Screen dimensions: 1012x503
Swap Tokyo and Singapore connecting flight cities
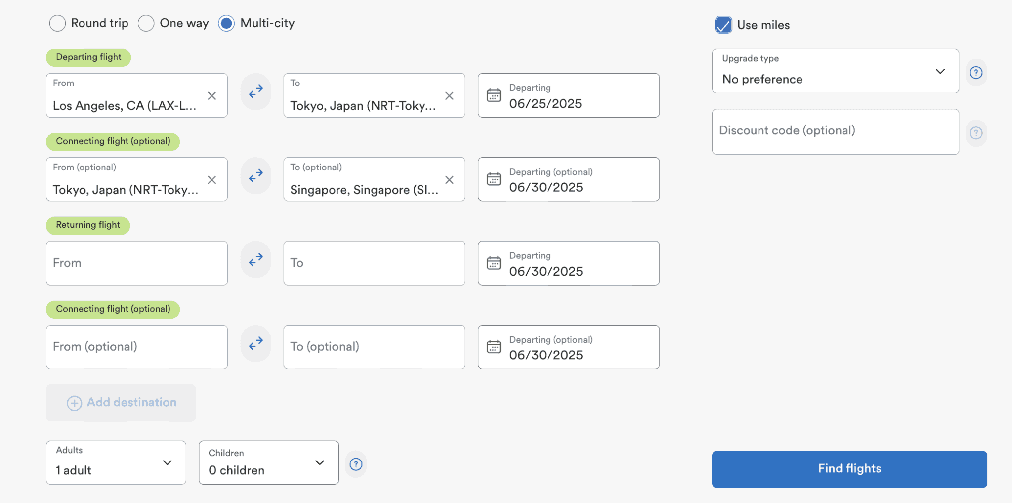click(x=255, y=176)
